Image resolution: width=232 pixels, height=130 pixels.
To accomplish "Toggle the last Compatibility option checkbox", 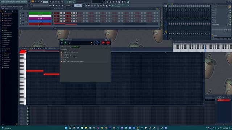I will (x=62, y=62).
